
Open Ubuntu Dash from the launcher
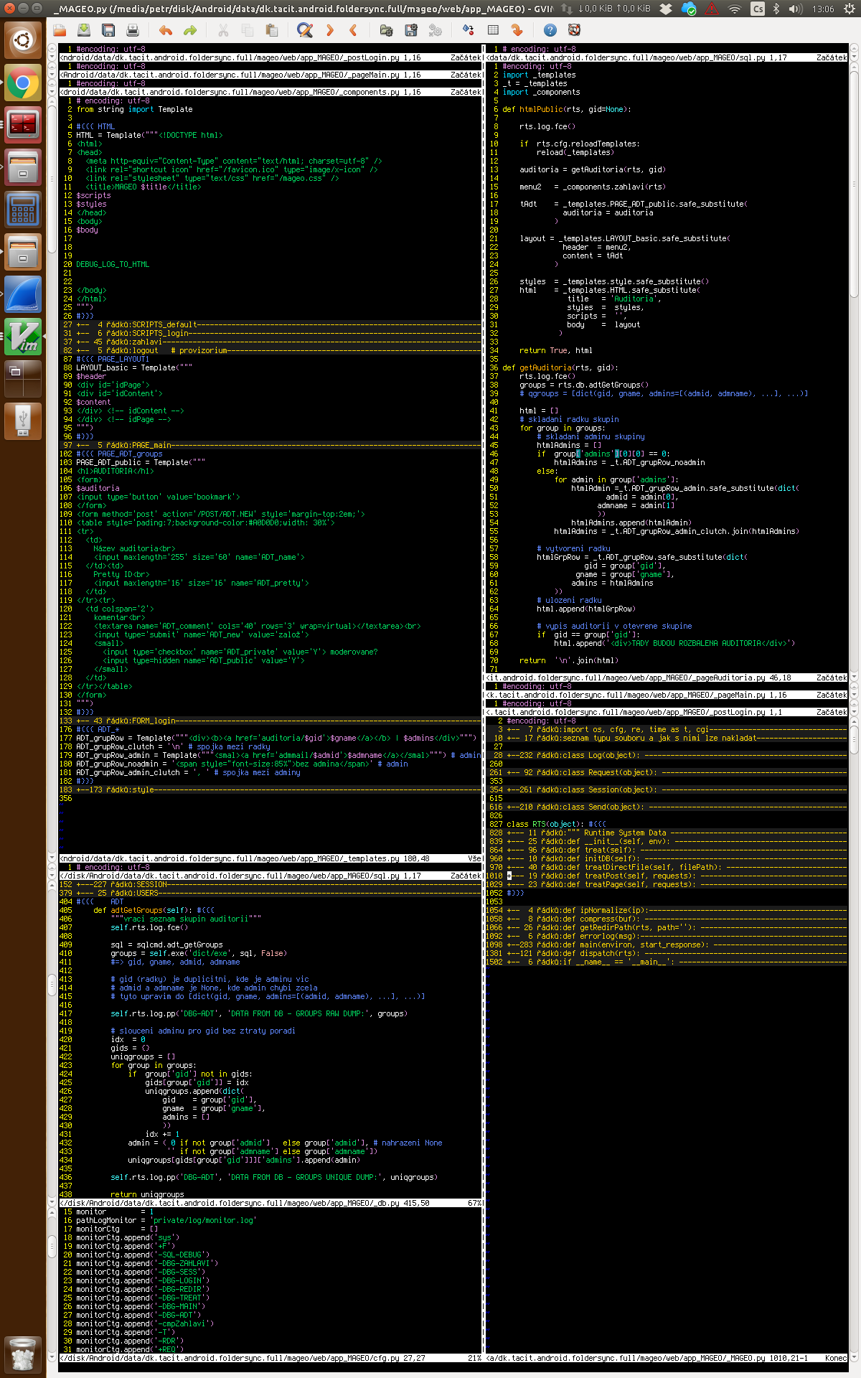(x=23, y=40)
